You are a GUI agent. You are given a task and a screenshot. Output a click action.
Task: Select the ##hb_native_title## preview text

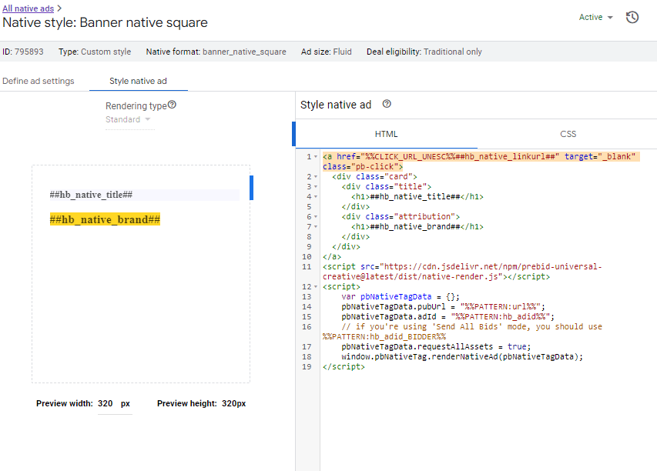click(x=91, y=195)
